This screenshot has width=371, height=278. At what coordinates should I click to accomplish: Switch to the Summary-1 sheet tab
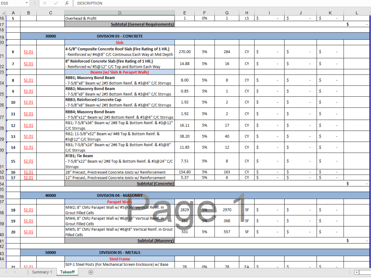click(42, 272)
